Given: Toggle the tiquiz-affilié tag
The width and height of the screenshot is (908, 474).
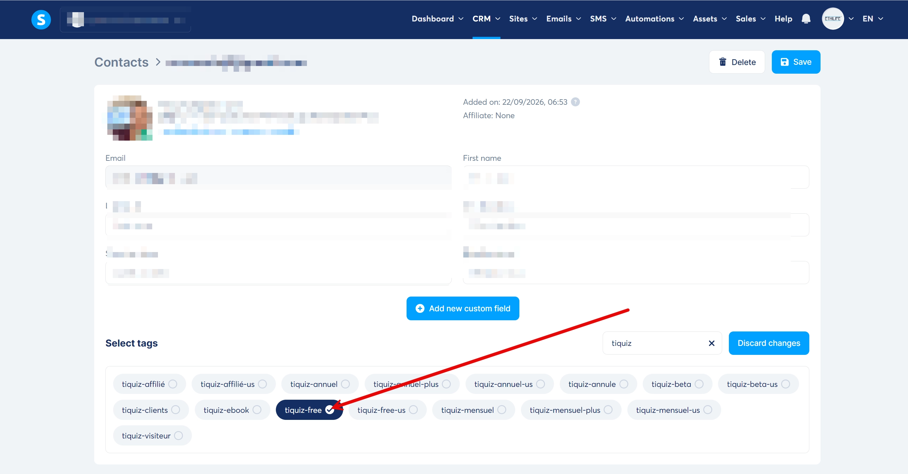Looking at the screenshot, I should [x=149, y=384].
